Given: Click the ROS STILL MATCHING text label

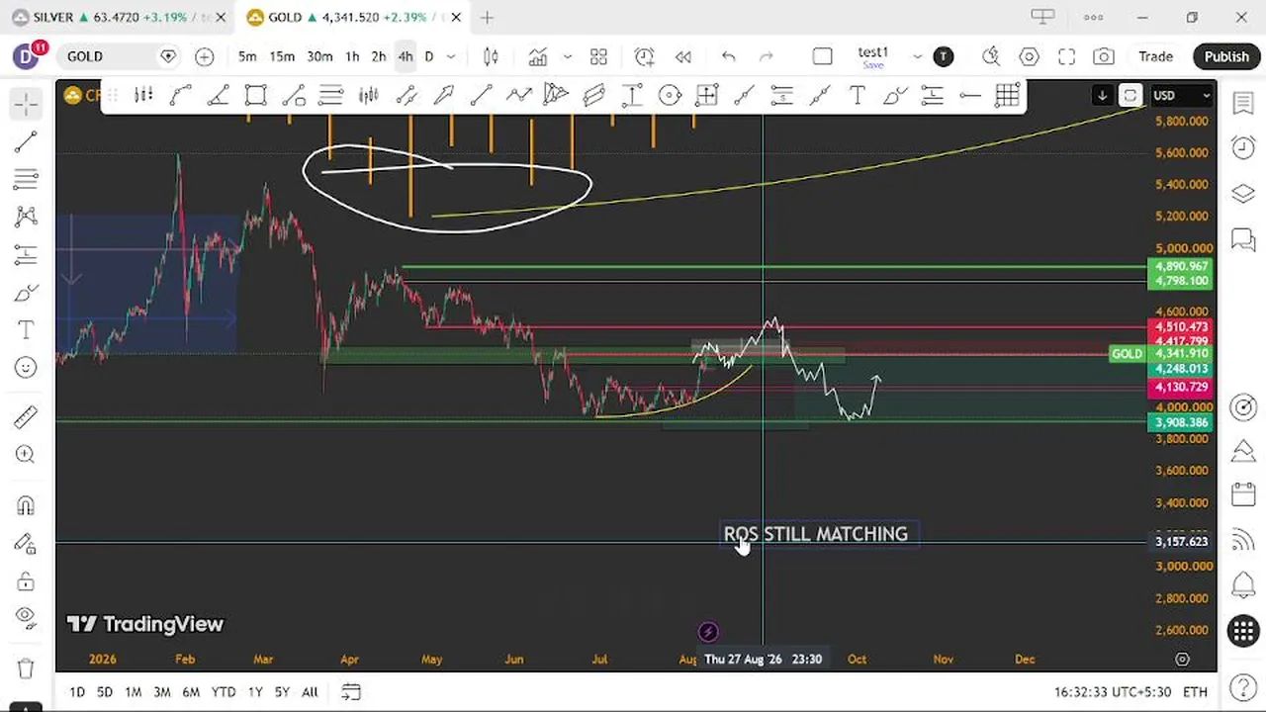Looking at the screenshot, I should 816,534.
